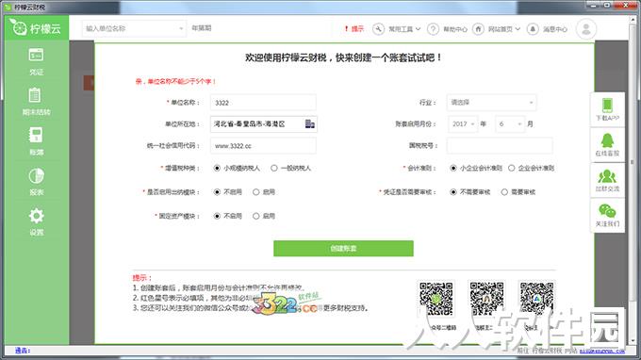
Task: Select 企业会计准则 radio button
Action: (512, 168)
